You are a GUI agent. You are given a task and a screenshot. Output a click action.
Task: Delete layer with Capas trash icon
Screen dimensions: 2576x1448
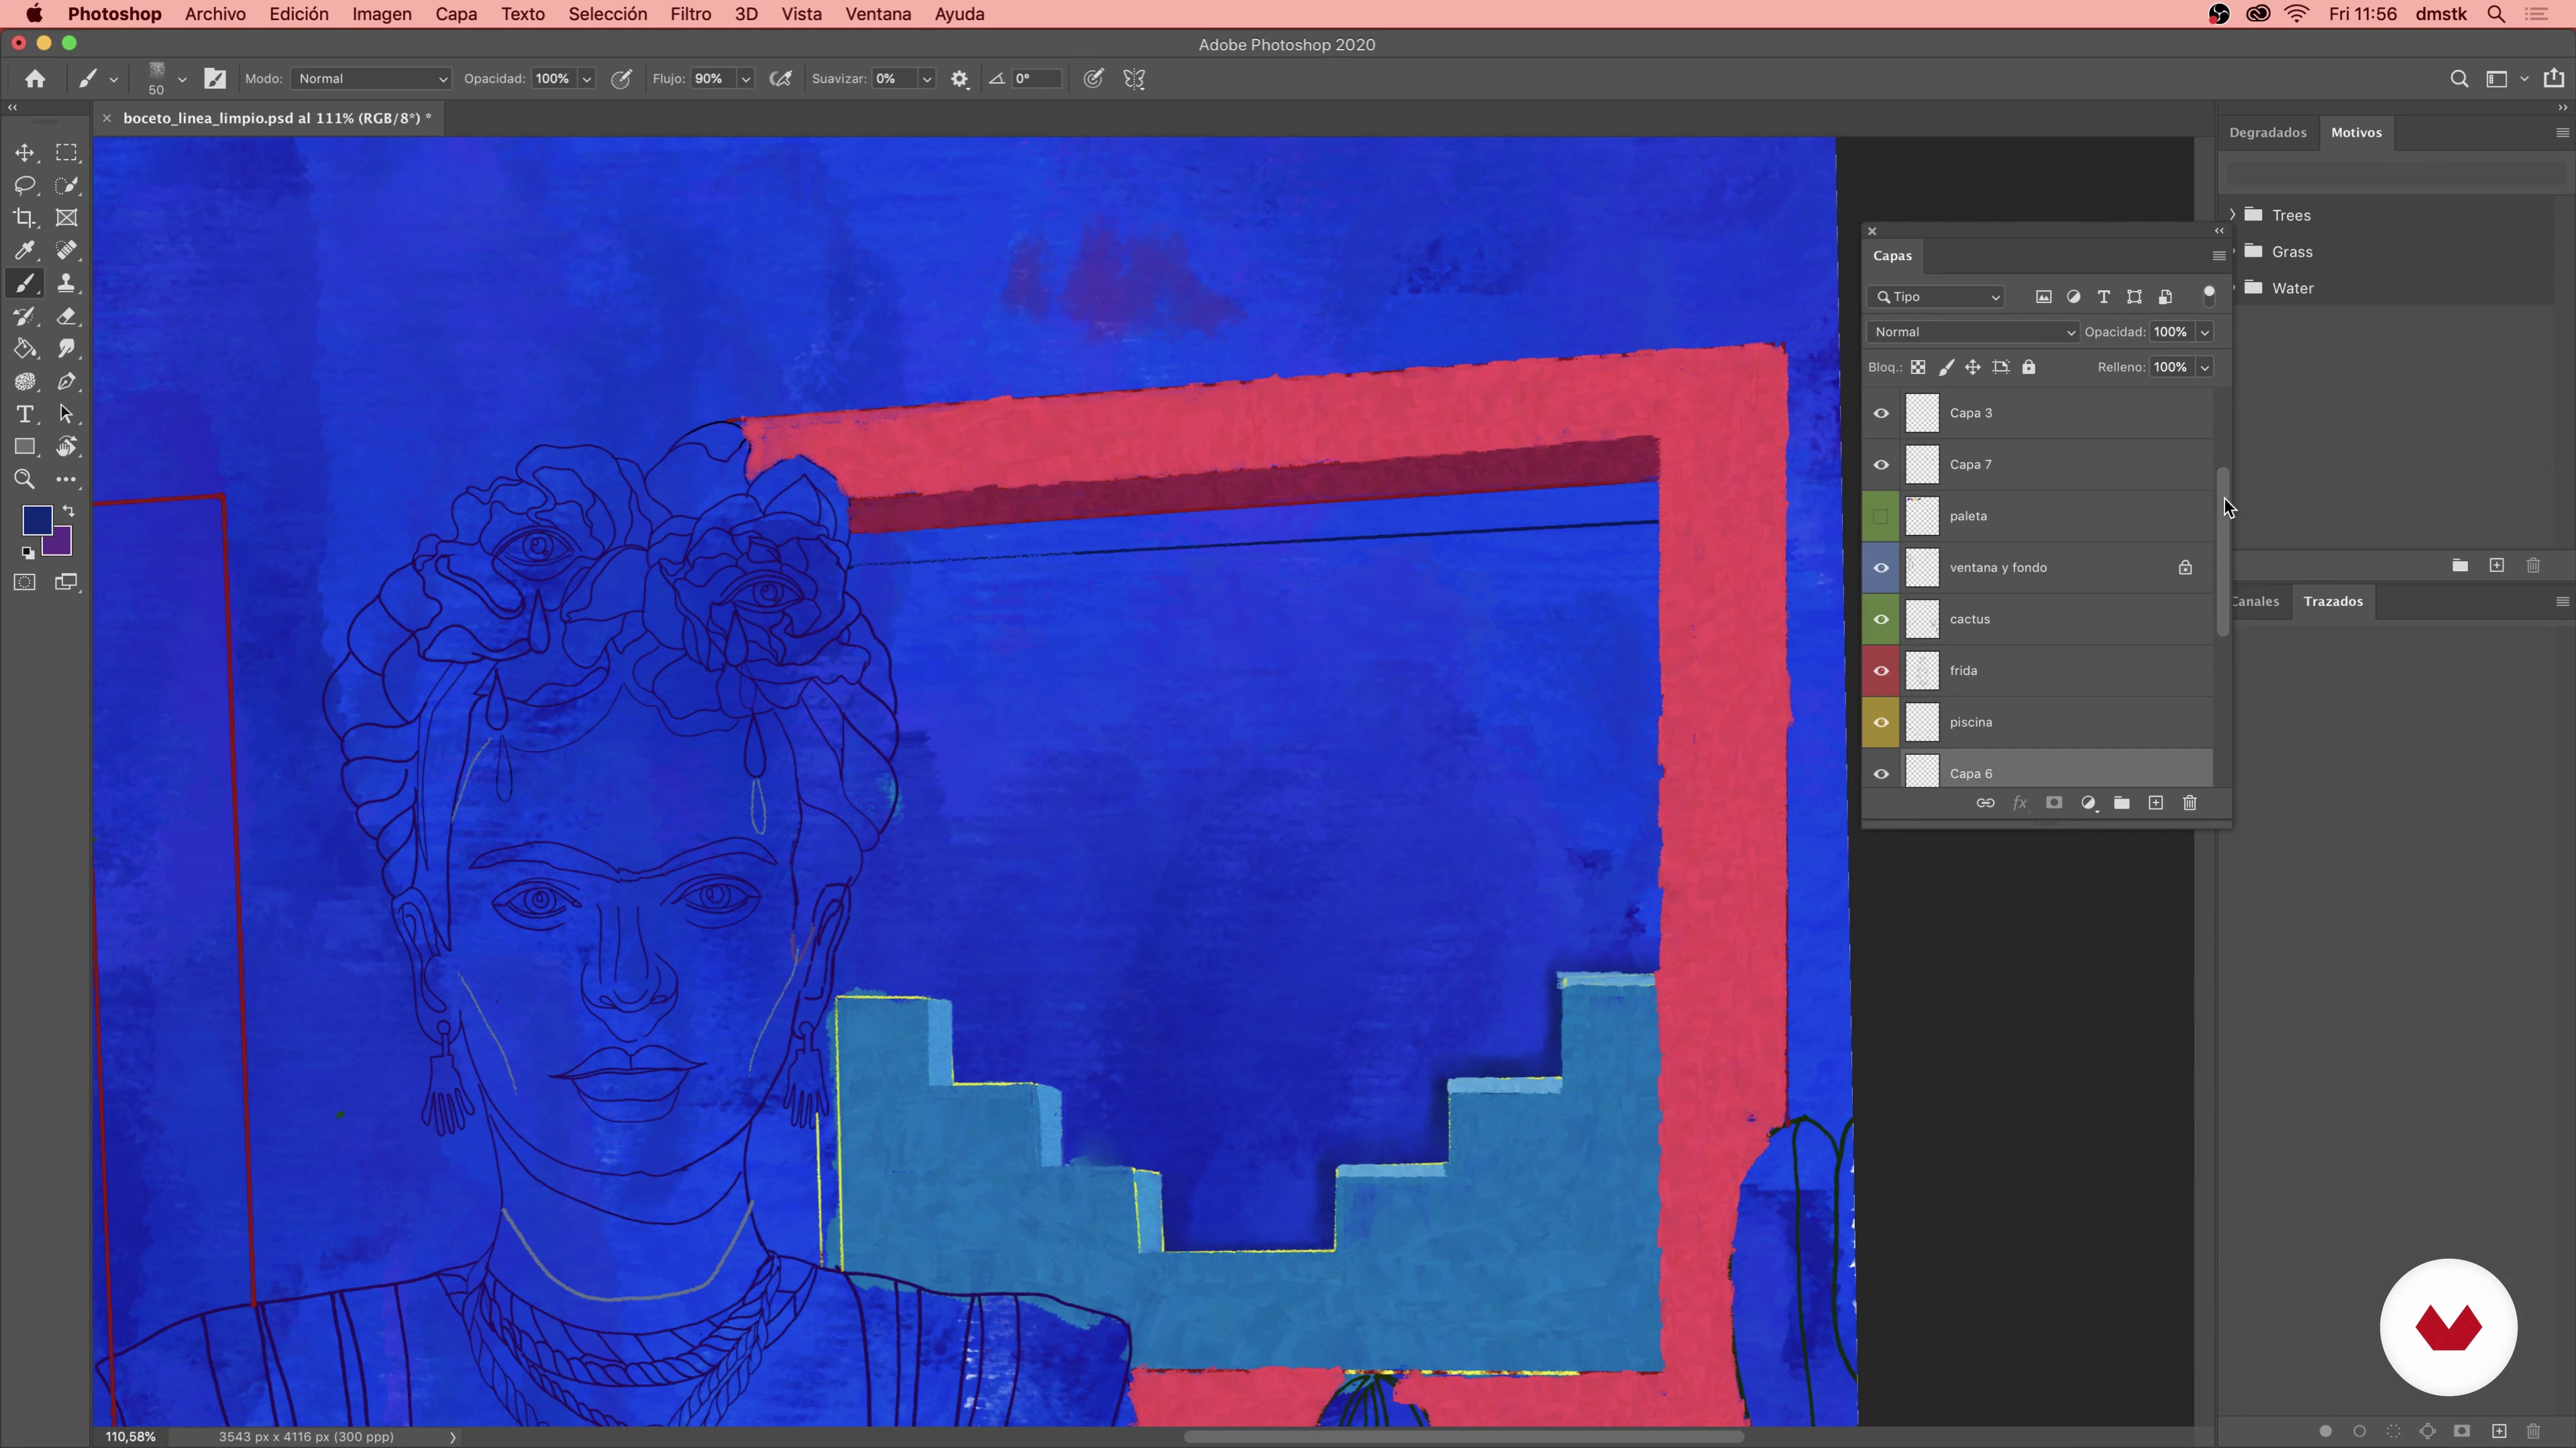pyautogui.click(x=2190, y=804)
